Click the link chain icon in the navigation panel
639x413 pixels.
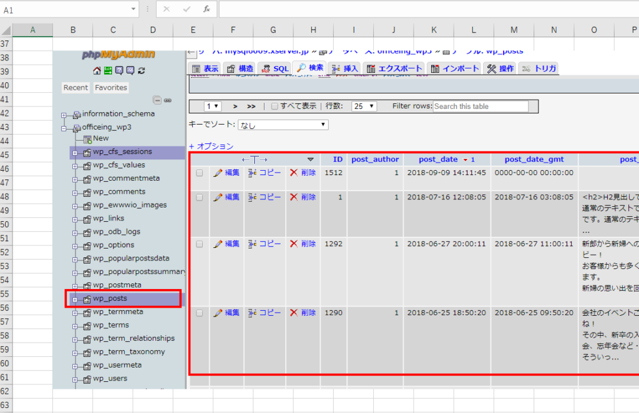168,100
